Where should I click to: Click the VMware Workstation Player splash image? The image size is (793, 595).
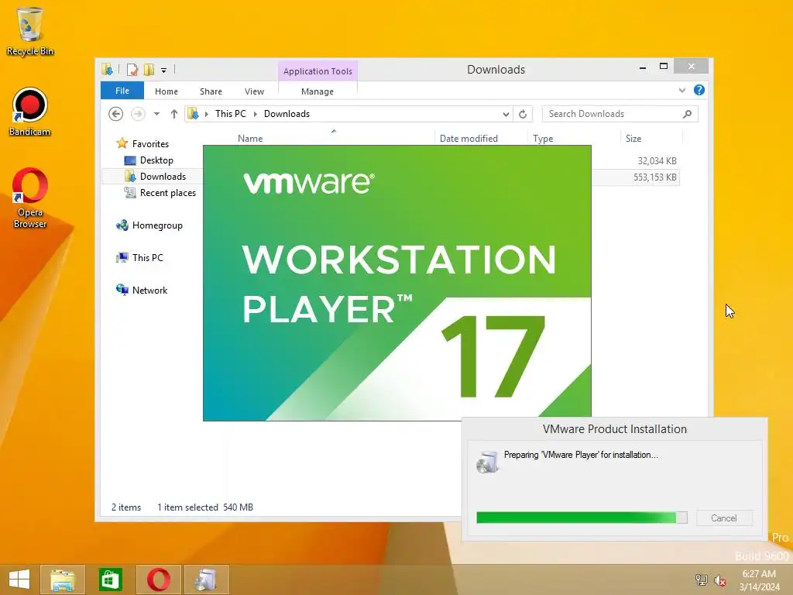coord(397,283)
